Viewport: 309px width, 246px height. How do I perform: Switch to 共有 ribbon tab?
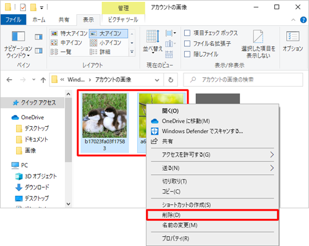[x=64, y=20]
